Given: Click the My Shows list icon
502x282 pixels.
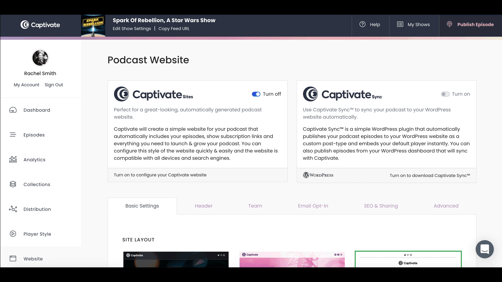Looking at the screenshot, I should pyautogui.click(x=400, y=24).
